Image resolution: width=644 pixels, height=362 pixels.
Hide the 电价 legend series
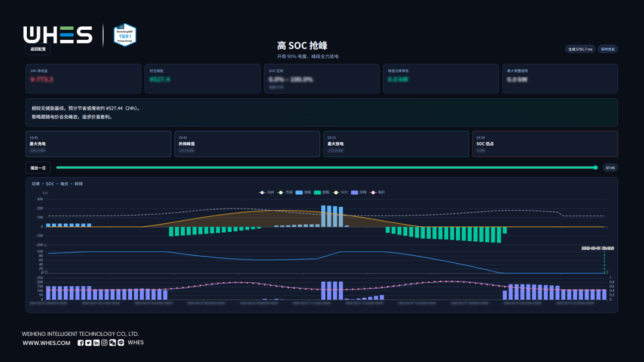click(x=377, y=192)
